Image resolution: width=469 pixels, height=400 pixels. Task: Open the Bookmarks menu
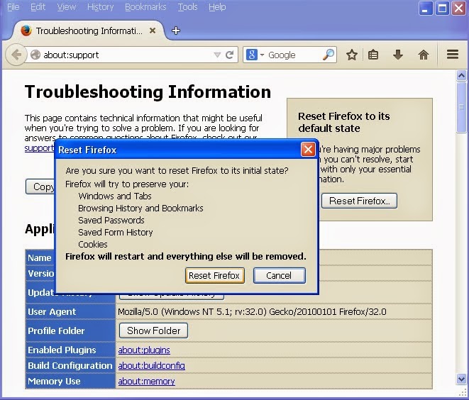click(x=145, y=7)
